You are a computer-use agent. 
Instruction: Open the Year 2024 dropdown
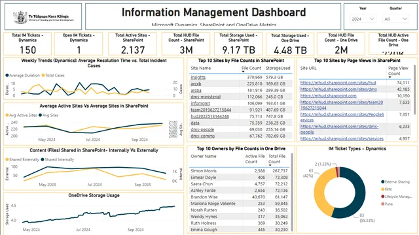363,19
